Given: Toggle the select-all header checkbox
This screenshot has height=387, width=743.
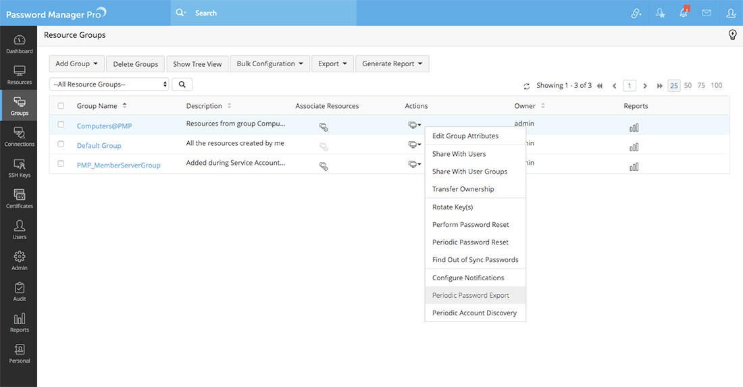Looking at the screenshot, I should [x=61, y=106].
